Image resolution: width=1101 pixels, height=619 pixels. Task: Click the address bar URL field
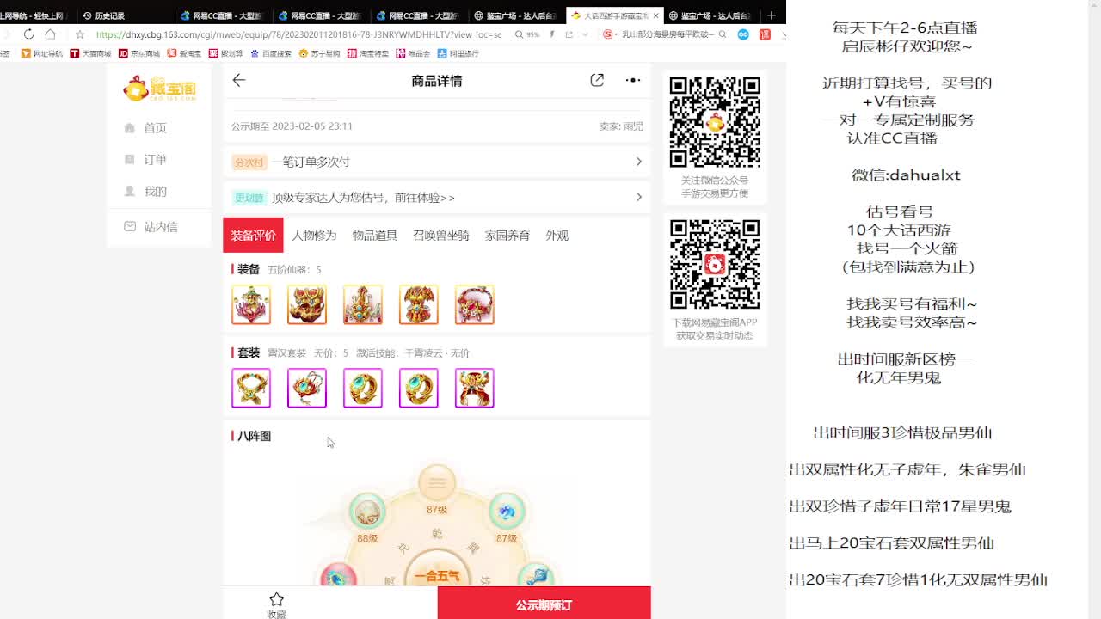tap(298, 34)
